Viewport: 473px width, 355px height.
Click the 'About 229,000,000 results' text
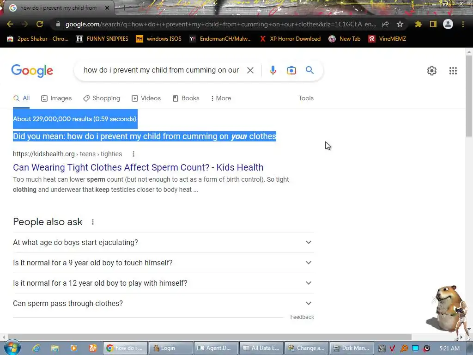click(x=75, y=119)
